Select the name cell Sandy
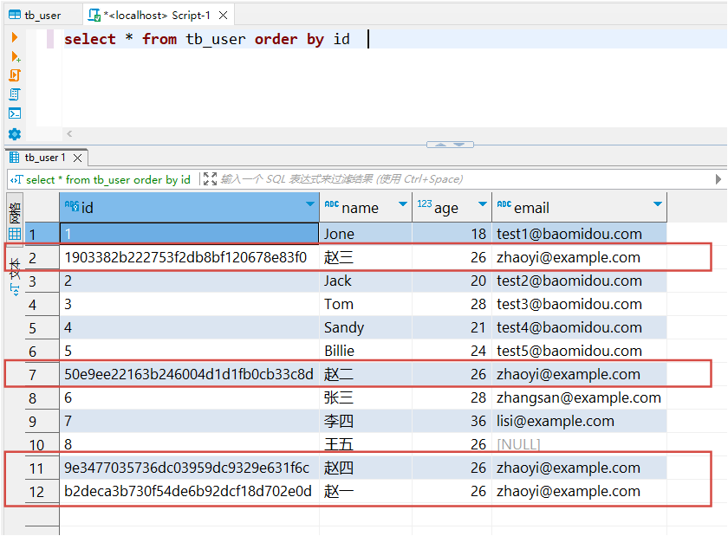The image size is (728, 536). point(366,327)
